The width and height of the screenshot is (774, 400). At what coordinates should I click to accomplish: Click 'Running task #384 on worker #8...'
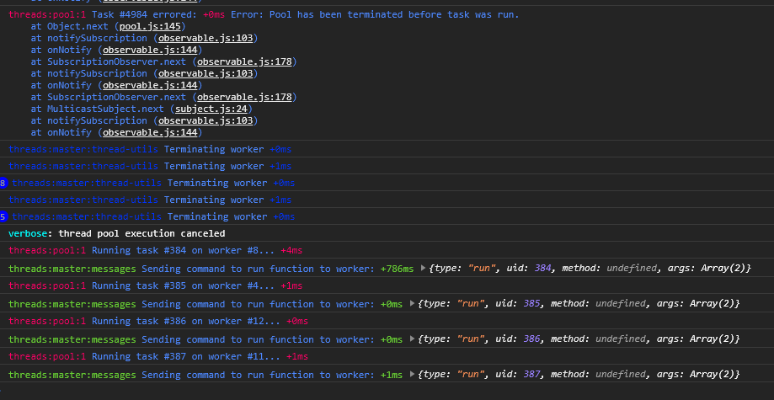click(x=183, y=250)
